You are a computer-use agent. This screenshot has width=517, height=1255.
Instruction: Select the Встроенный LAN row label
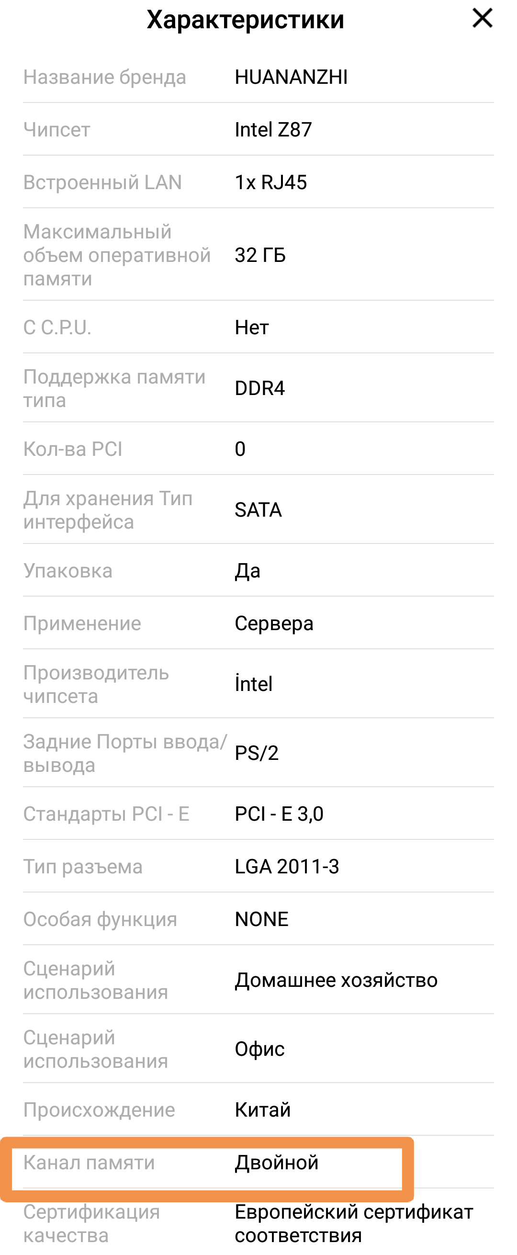(102, 182)
